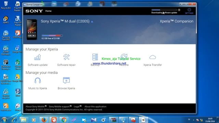Click the SONY logo
Screen dimensions: 219x123
34,11
